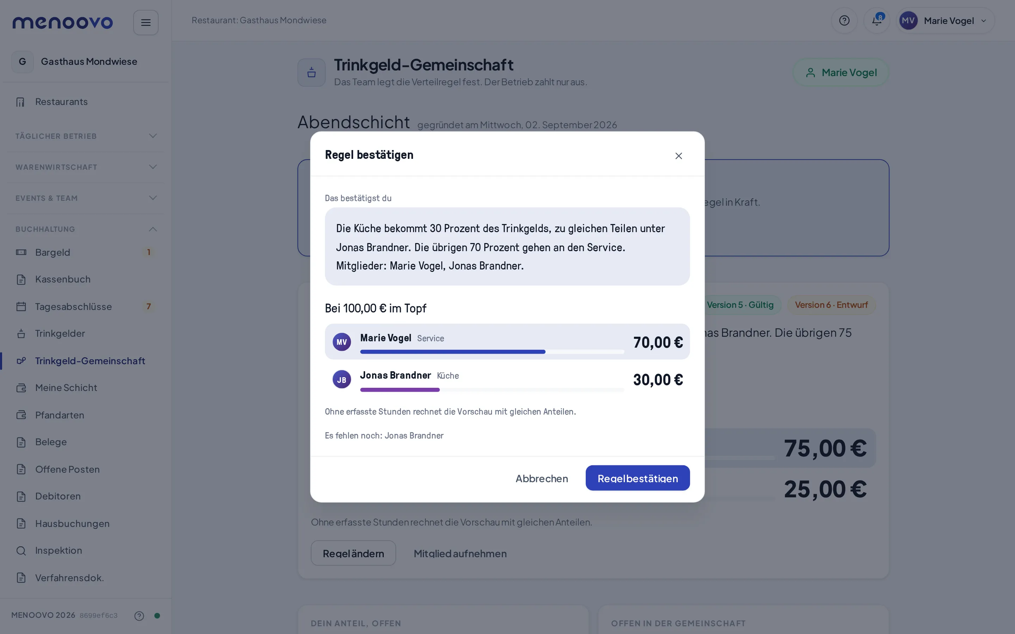Click the Hausbuchungen document icon
The width and height of the screenshot is (1015, 634).
click(21, 523)
